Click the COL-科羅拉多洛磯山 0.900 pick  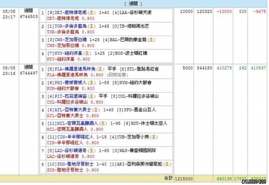click(x=75, y=102)
